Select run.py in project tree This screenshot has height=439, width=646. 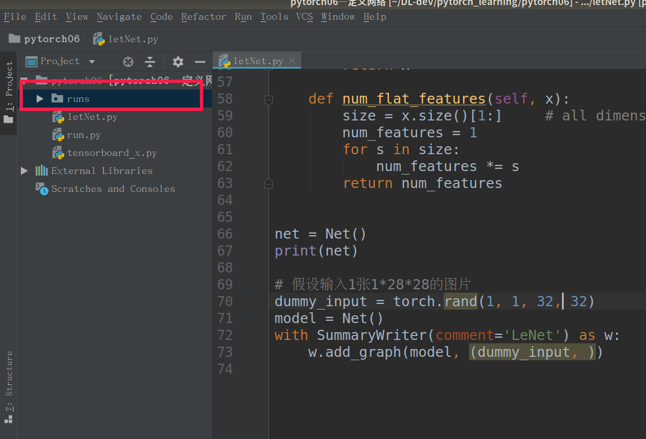pos(83,135)
